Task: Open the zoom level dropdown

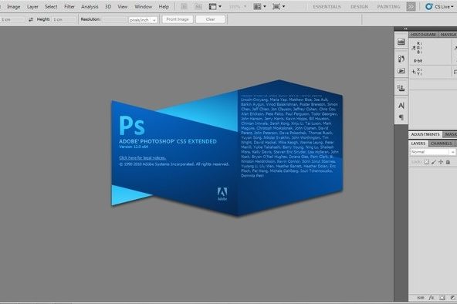Action: (238, 6)
